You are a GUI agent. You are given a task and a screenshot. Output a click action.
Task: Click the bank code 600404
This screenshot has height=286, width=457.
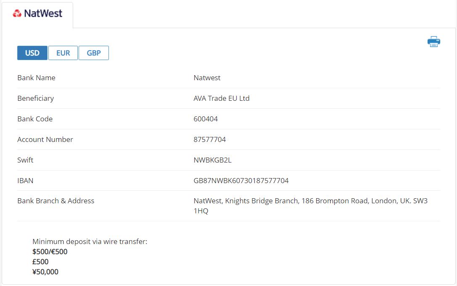[206, 119]
